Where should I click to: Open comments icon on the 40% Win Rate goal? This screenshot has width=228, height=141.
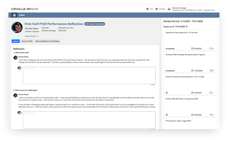coord(211,115)
